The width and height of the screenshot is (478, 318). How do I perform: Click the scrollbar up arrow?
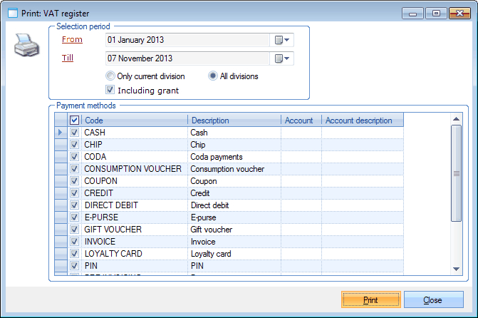point(457,119)
